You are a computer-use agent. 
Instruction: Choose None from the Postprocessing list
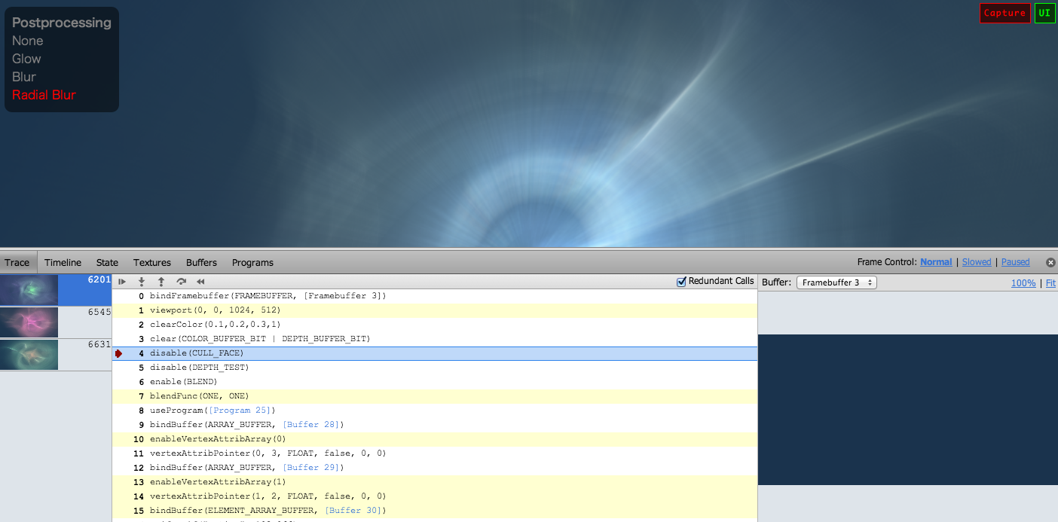click(27, 40)
